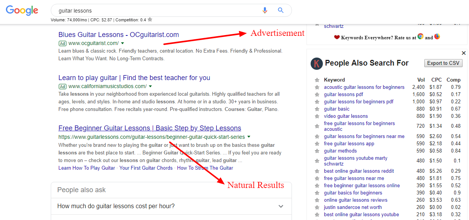Star free beginner guitar lessons online keyword

tap(317, 186)
